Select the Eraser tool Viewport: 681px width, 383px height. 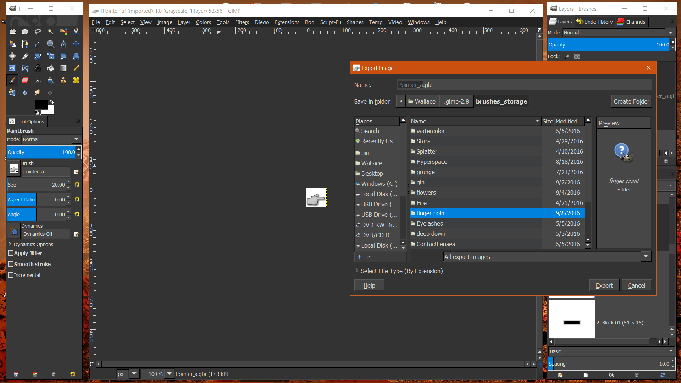point(25,80)
